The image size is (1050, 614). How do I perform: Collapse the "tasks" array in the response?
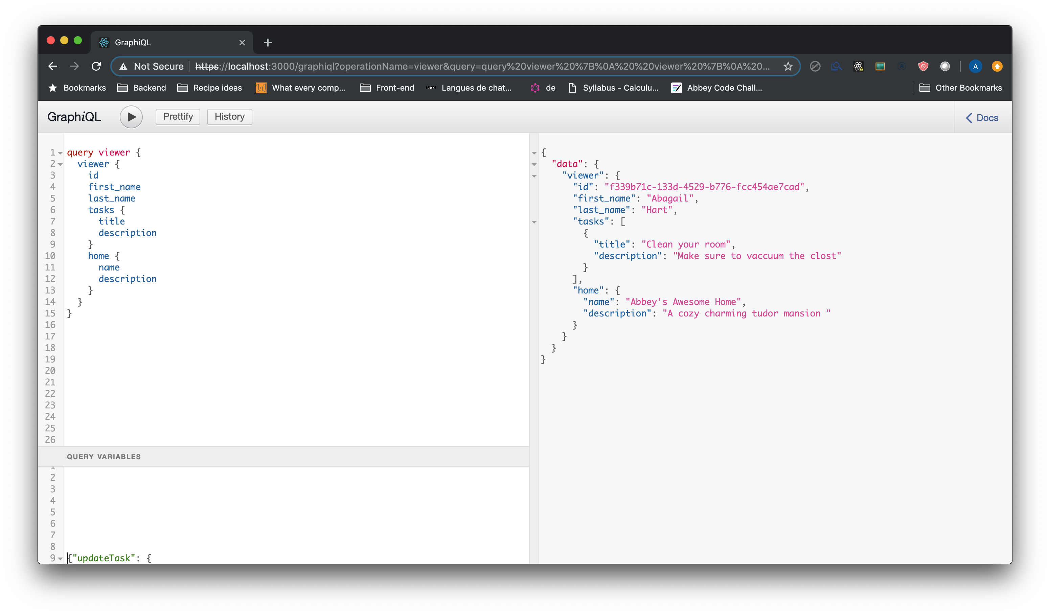(534, 222)
